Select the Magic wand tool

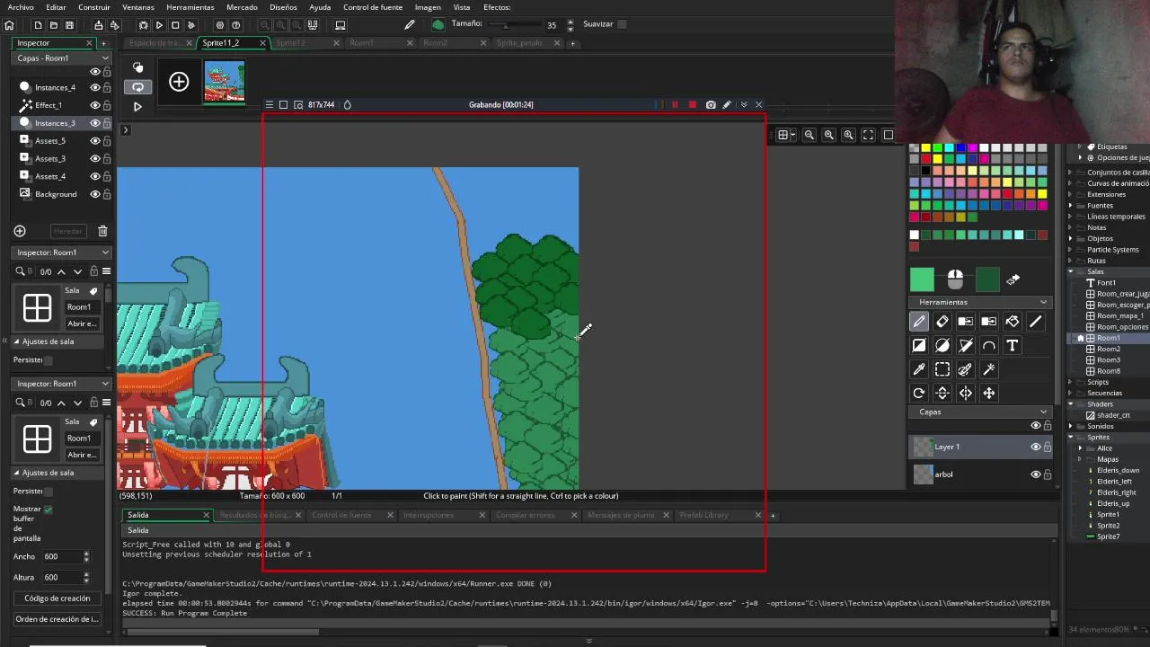[x=988, y=369]
